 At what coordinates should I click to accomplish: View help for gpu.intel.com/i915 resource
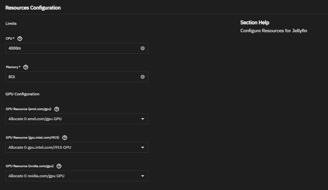[x=65, y=138]
